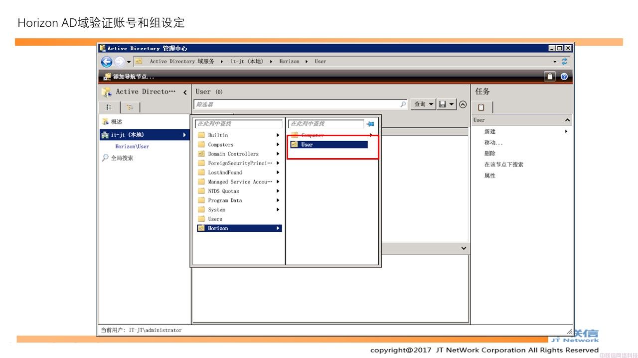Open the '查询' dropdown button

pos(423,104)
